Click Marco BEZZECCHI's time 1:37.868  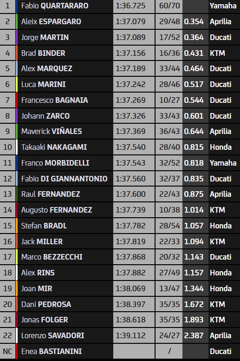pyautogui.click(x=130, y=257)
